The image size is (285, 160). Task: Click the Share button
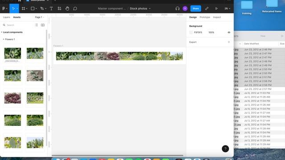tap(195, 8)
